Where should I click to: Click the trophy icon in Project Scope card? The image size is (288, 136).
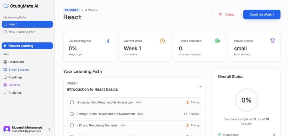click(x=272, y=41)
